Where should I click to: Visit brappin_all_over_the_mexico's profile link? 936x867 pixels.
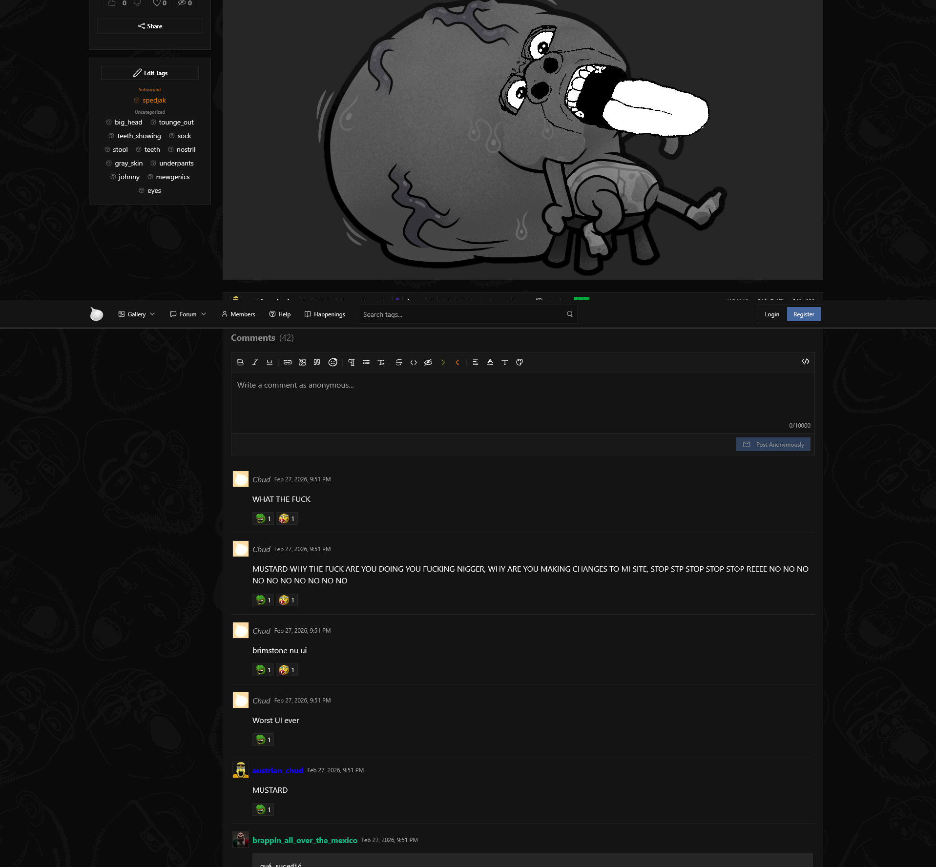pyautogui.click(x=305, y=840)
